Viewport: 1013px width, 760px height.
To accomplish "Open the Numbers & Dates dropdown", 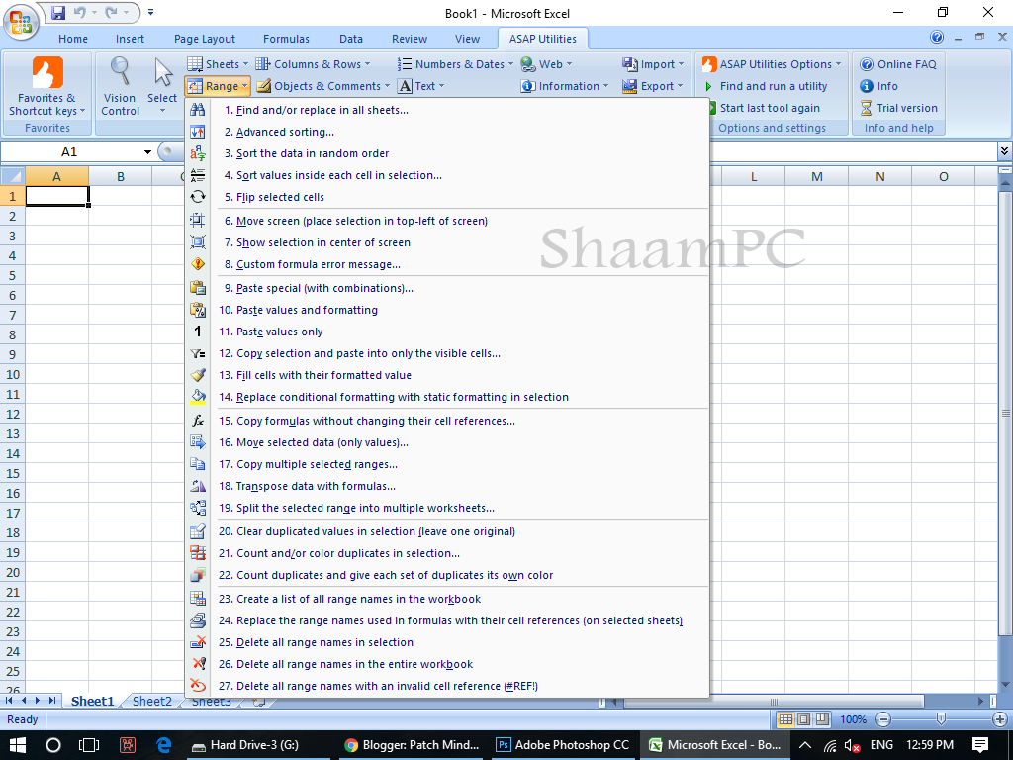I will tap(455, 64).
